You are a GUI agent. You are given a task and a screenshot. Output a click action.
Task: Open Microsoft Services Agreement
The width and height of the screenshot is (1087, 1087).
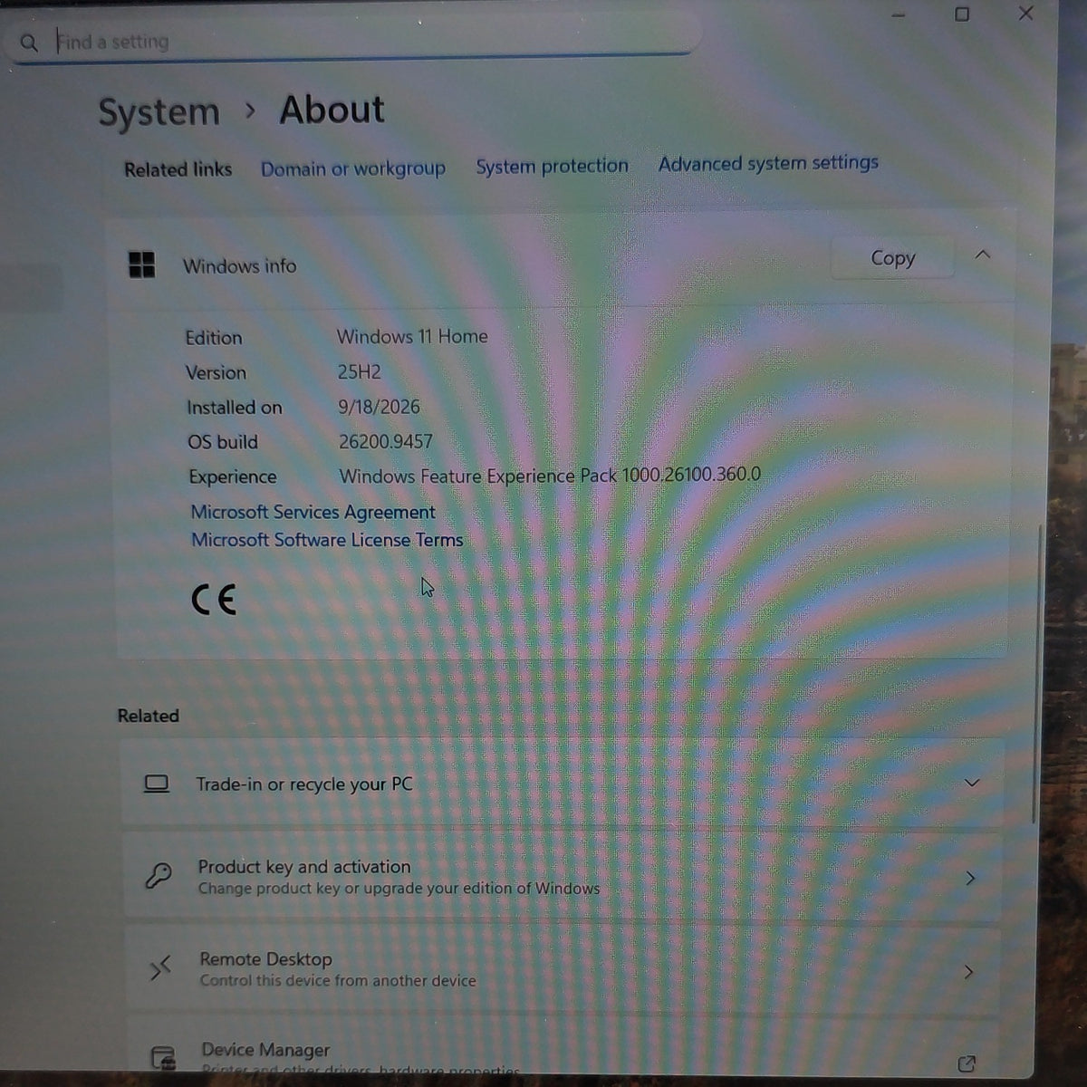click(x=313, y=512)
